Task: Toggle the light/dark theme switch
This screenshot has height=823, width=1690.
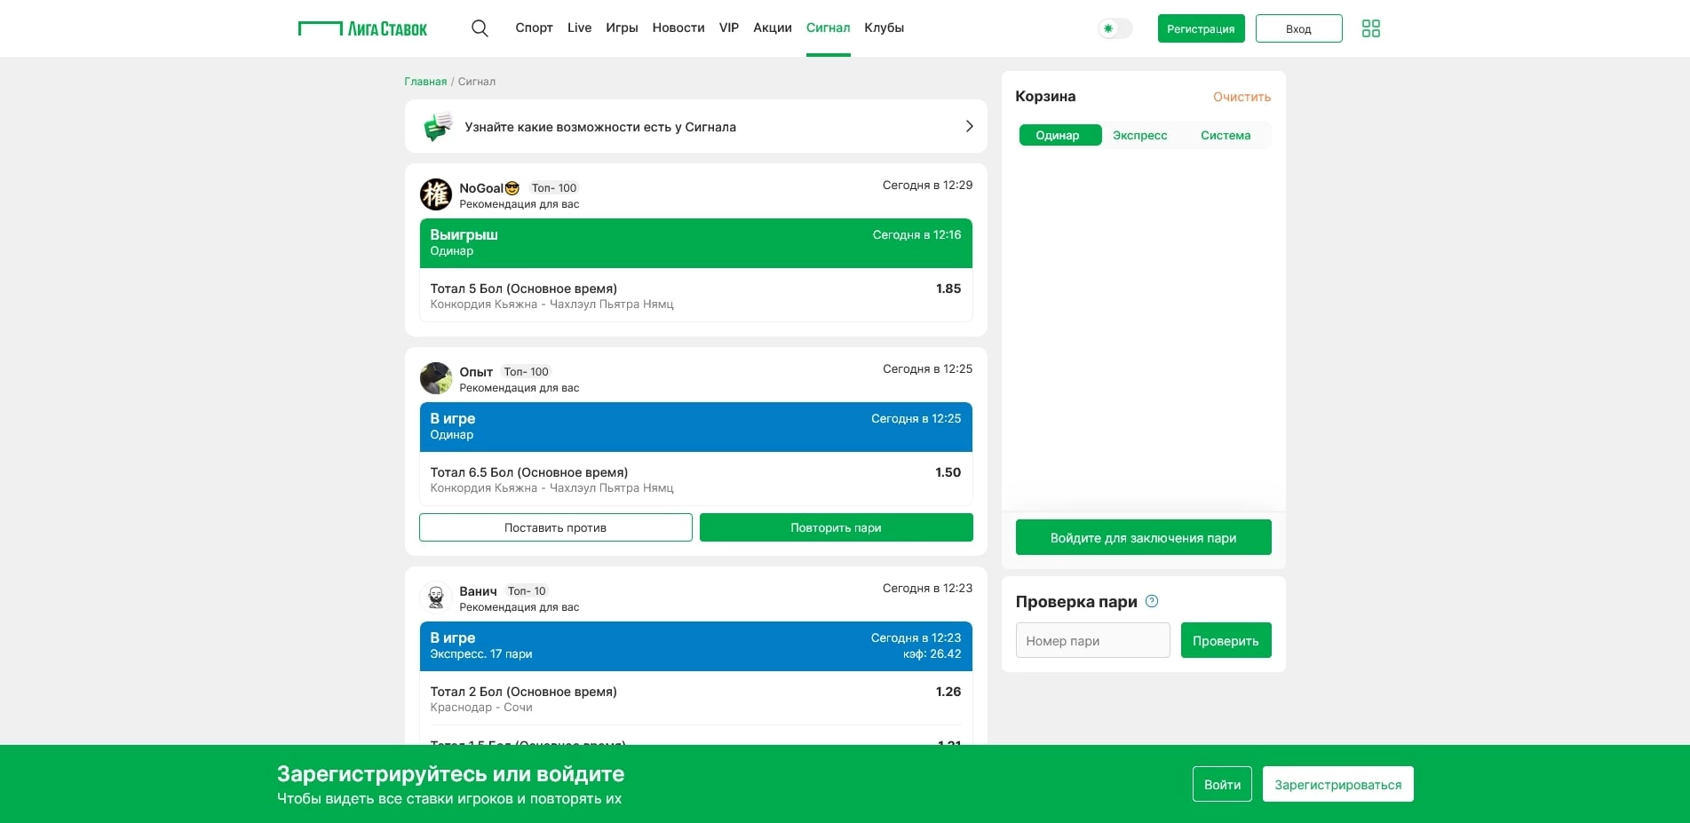Action: coord(1115,28)
